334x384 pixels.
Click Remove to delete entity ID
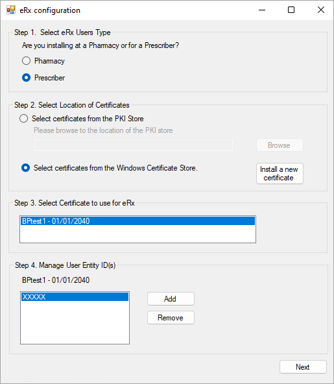pyautogui.click(x=171, y=318)
